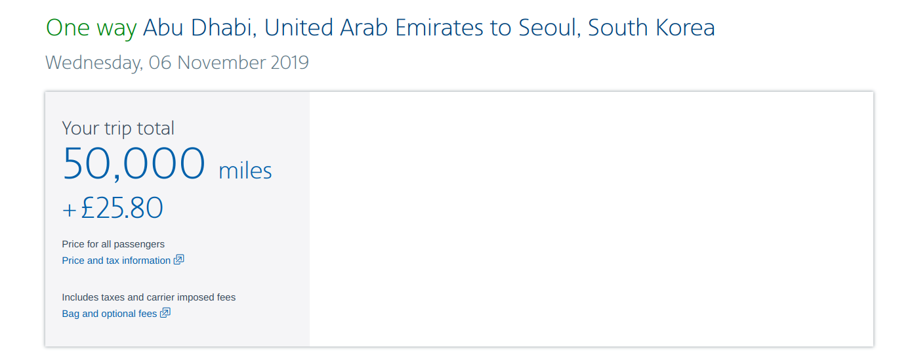Viewport: 914px width, 355px height.
Task: Click the date Wednesday, 06 November 2019
Action: [x=177, y=62]
